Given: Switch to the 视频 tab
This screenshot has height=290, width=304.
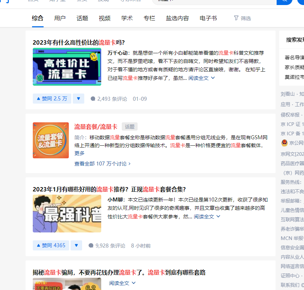Looking at the screenshot, I should (104, 18).
